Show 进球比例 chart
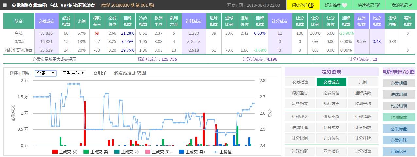Image resolution: width=417 pixels, height=157 pixels. tap(331, 117)
